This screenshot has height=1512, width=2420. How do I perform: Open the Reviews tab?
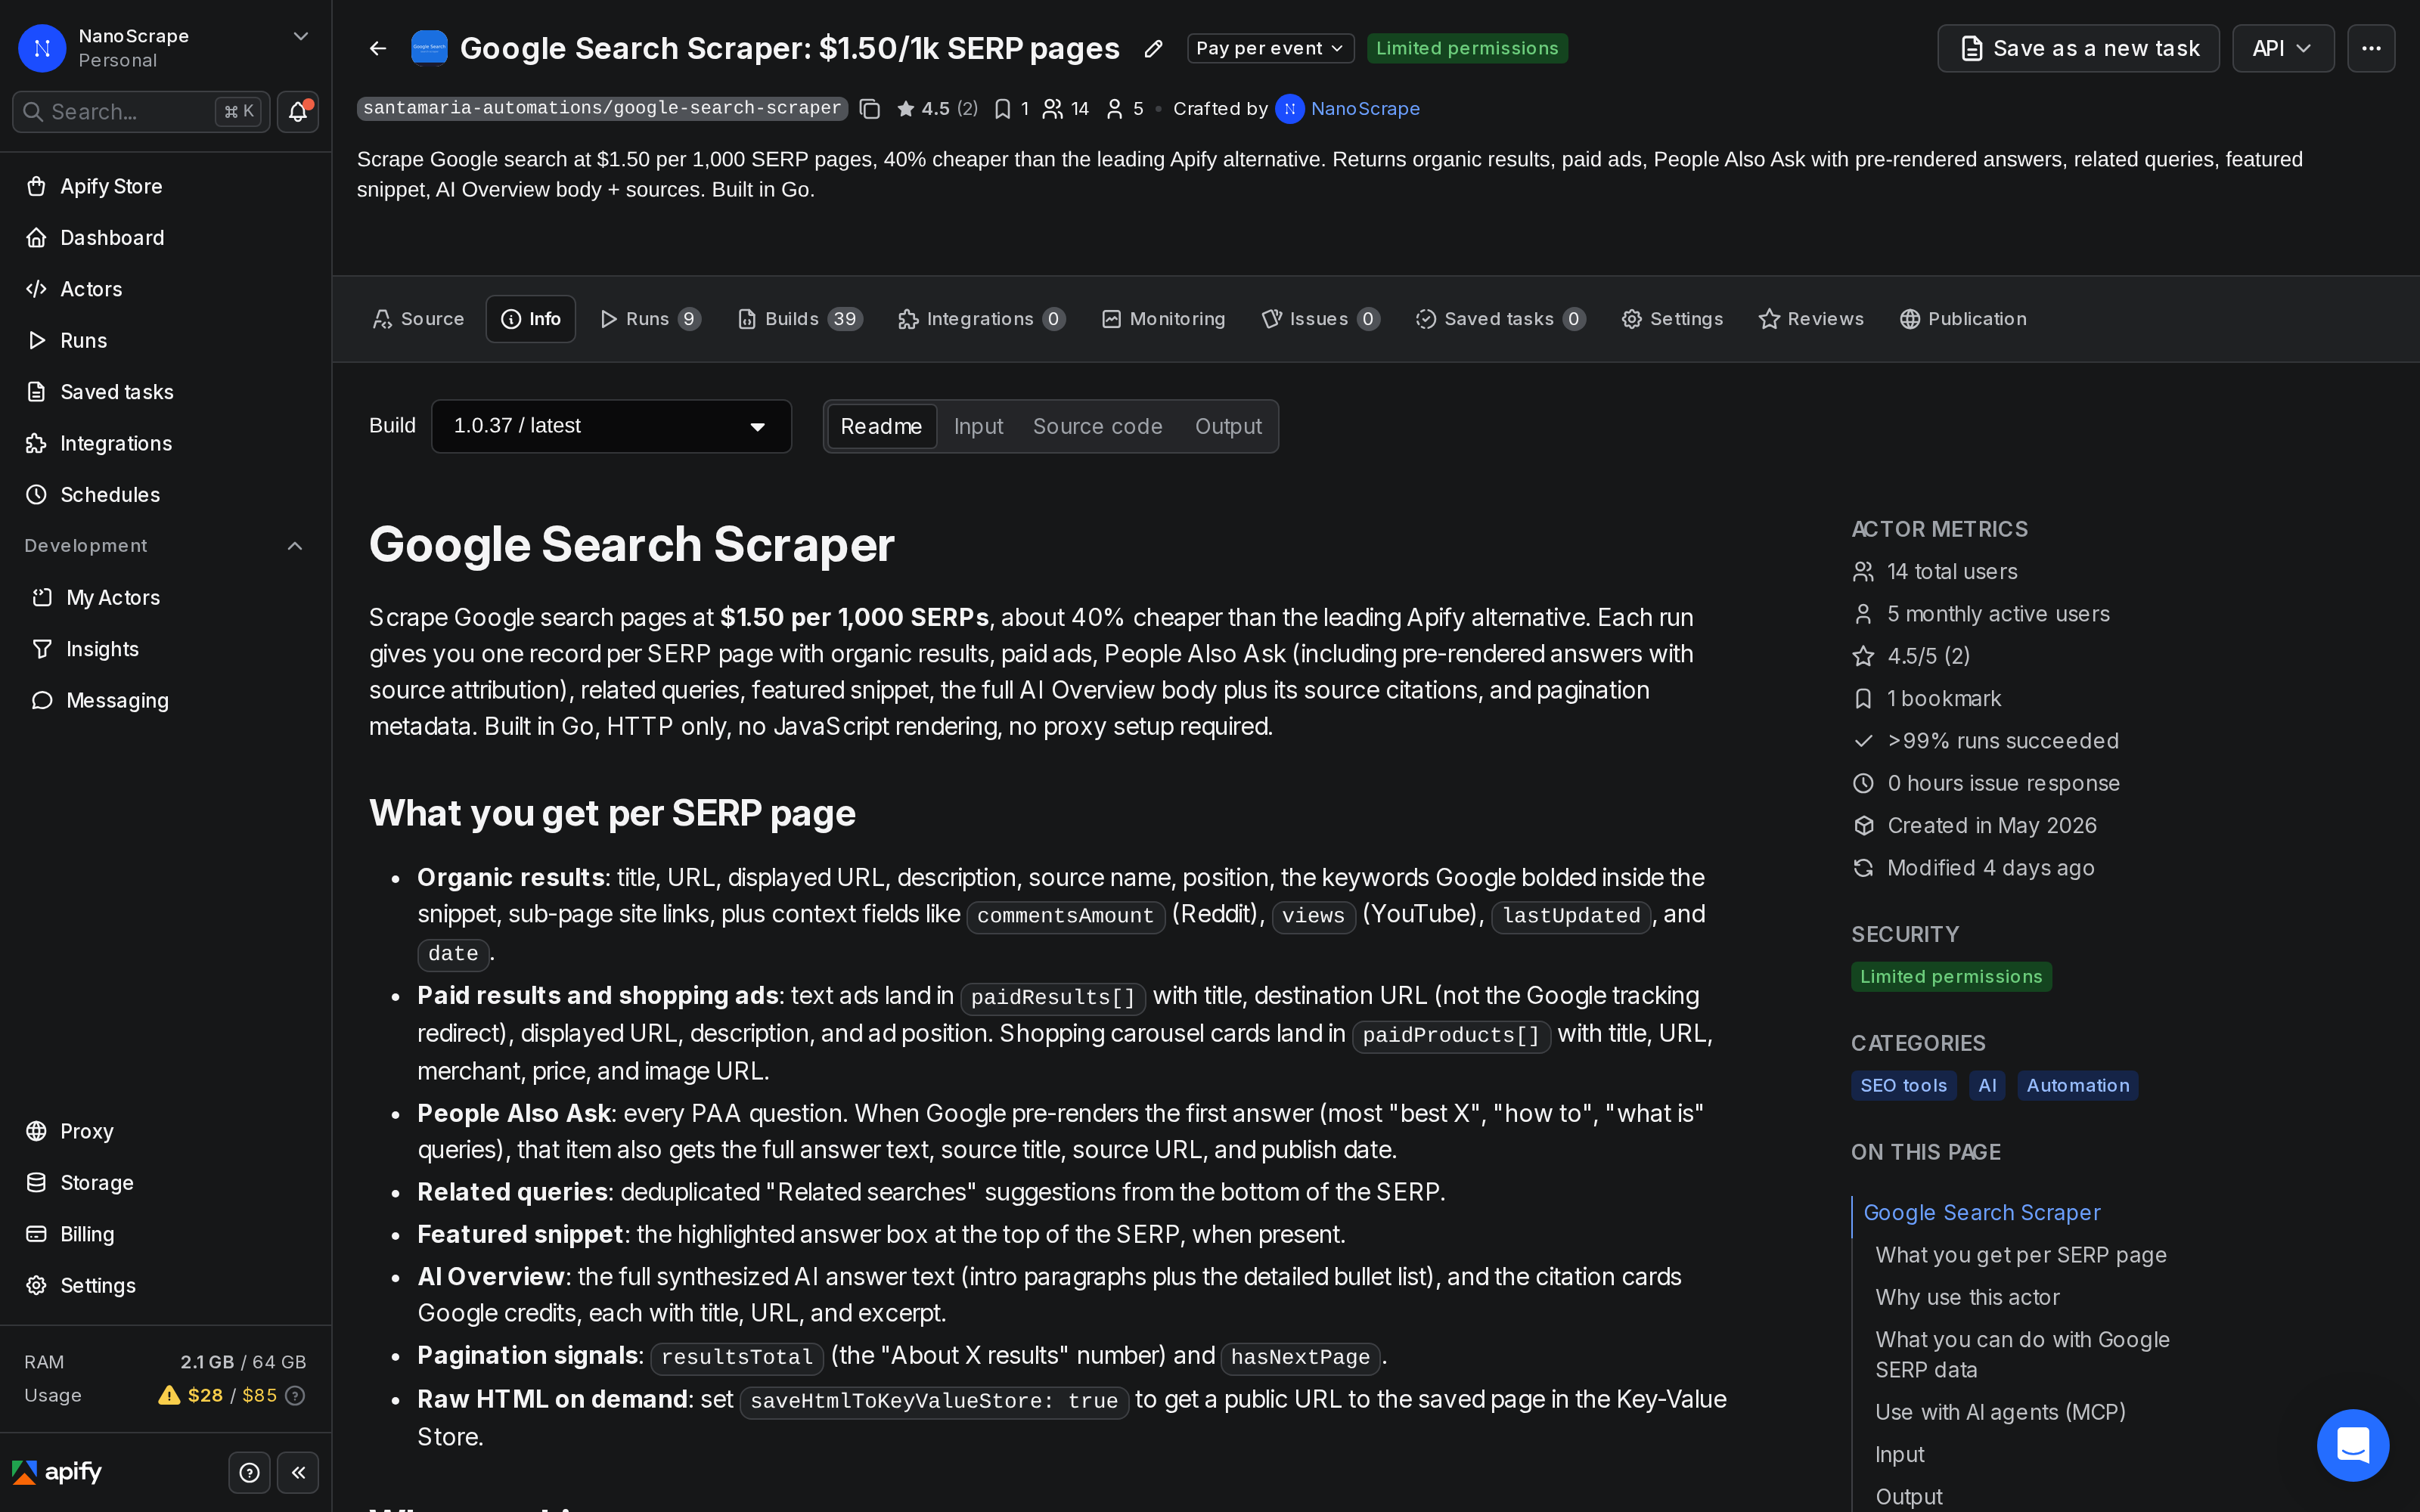[x=1811, y=319]
